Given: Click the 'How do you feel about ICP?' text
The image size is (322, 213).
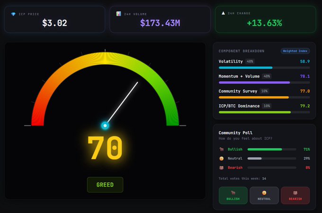Looking at the screenshot, I should click(x=245, y=139).
